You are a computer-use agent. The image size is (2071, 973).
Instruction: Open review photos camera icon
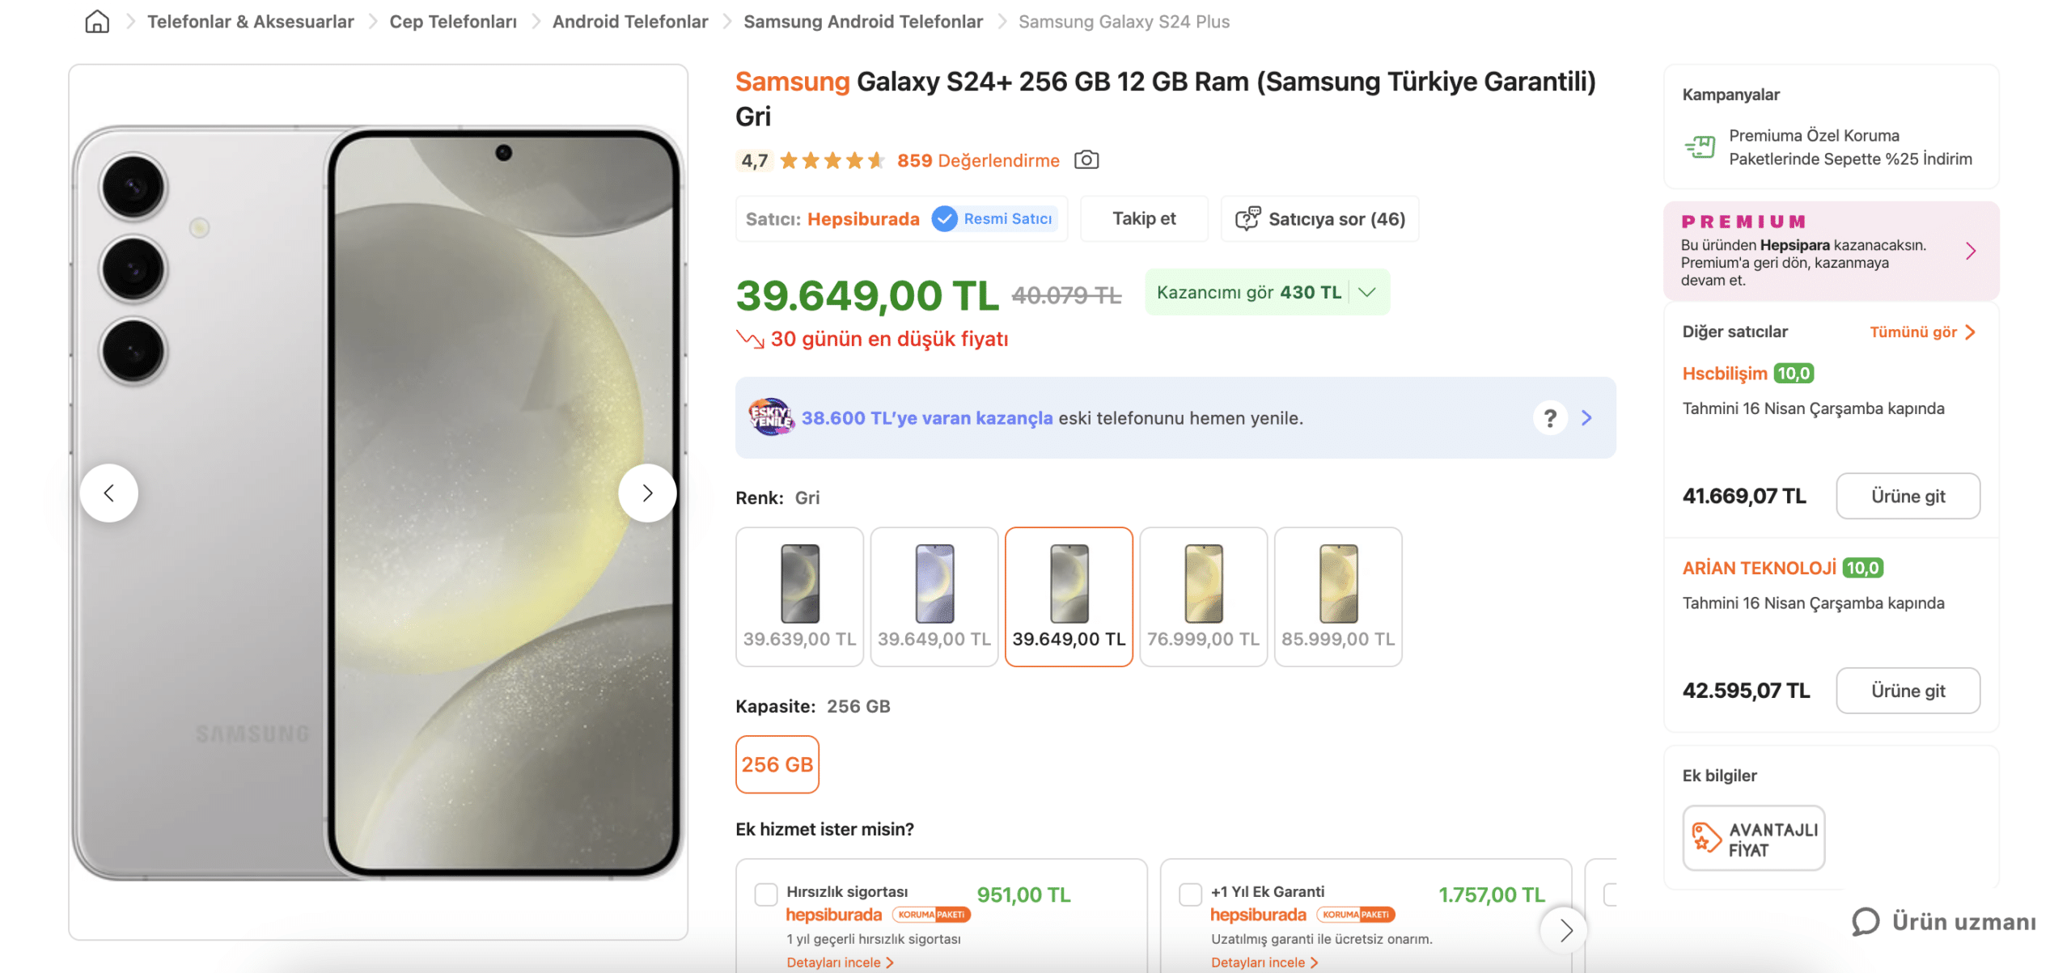click(x=1086, y=160)
